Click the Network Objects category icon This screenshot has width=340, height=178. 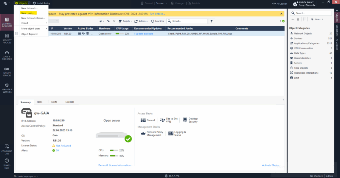tap(292, 34)
